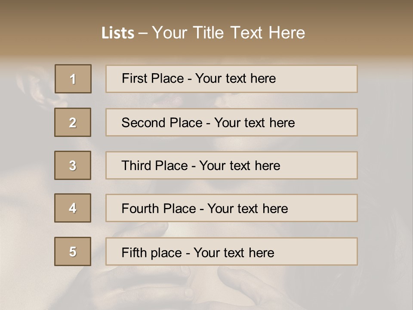Click "Your text here" in Fifth place row
Viewport: 413px width, 310px height.
click(x=234, y=252)
